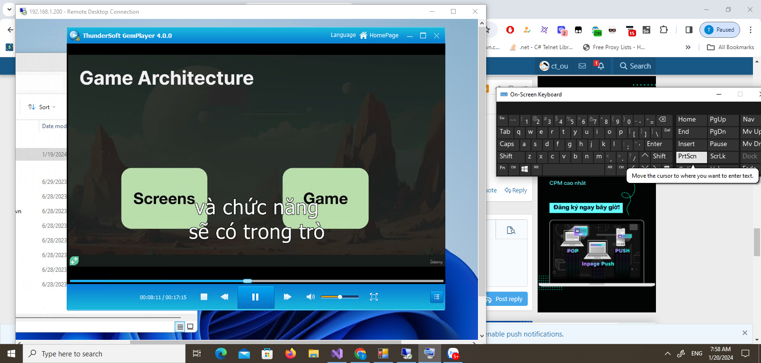This screenshot has width=761, height=363.
Task: Switch File Explorer to large icons view
Action: 190,327
